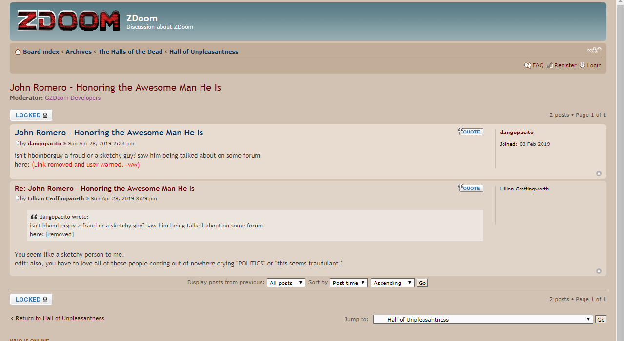
Task: Open the FAQ link
Action: (x=538, y=65)
